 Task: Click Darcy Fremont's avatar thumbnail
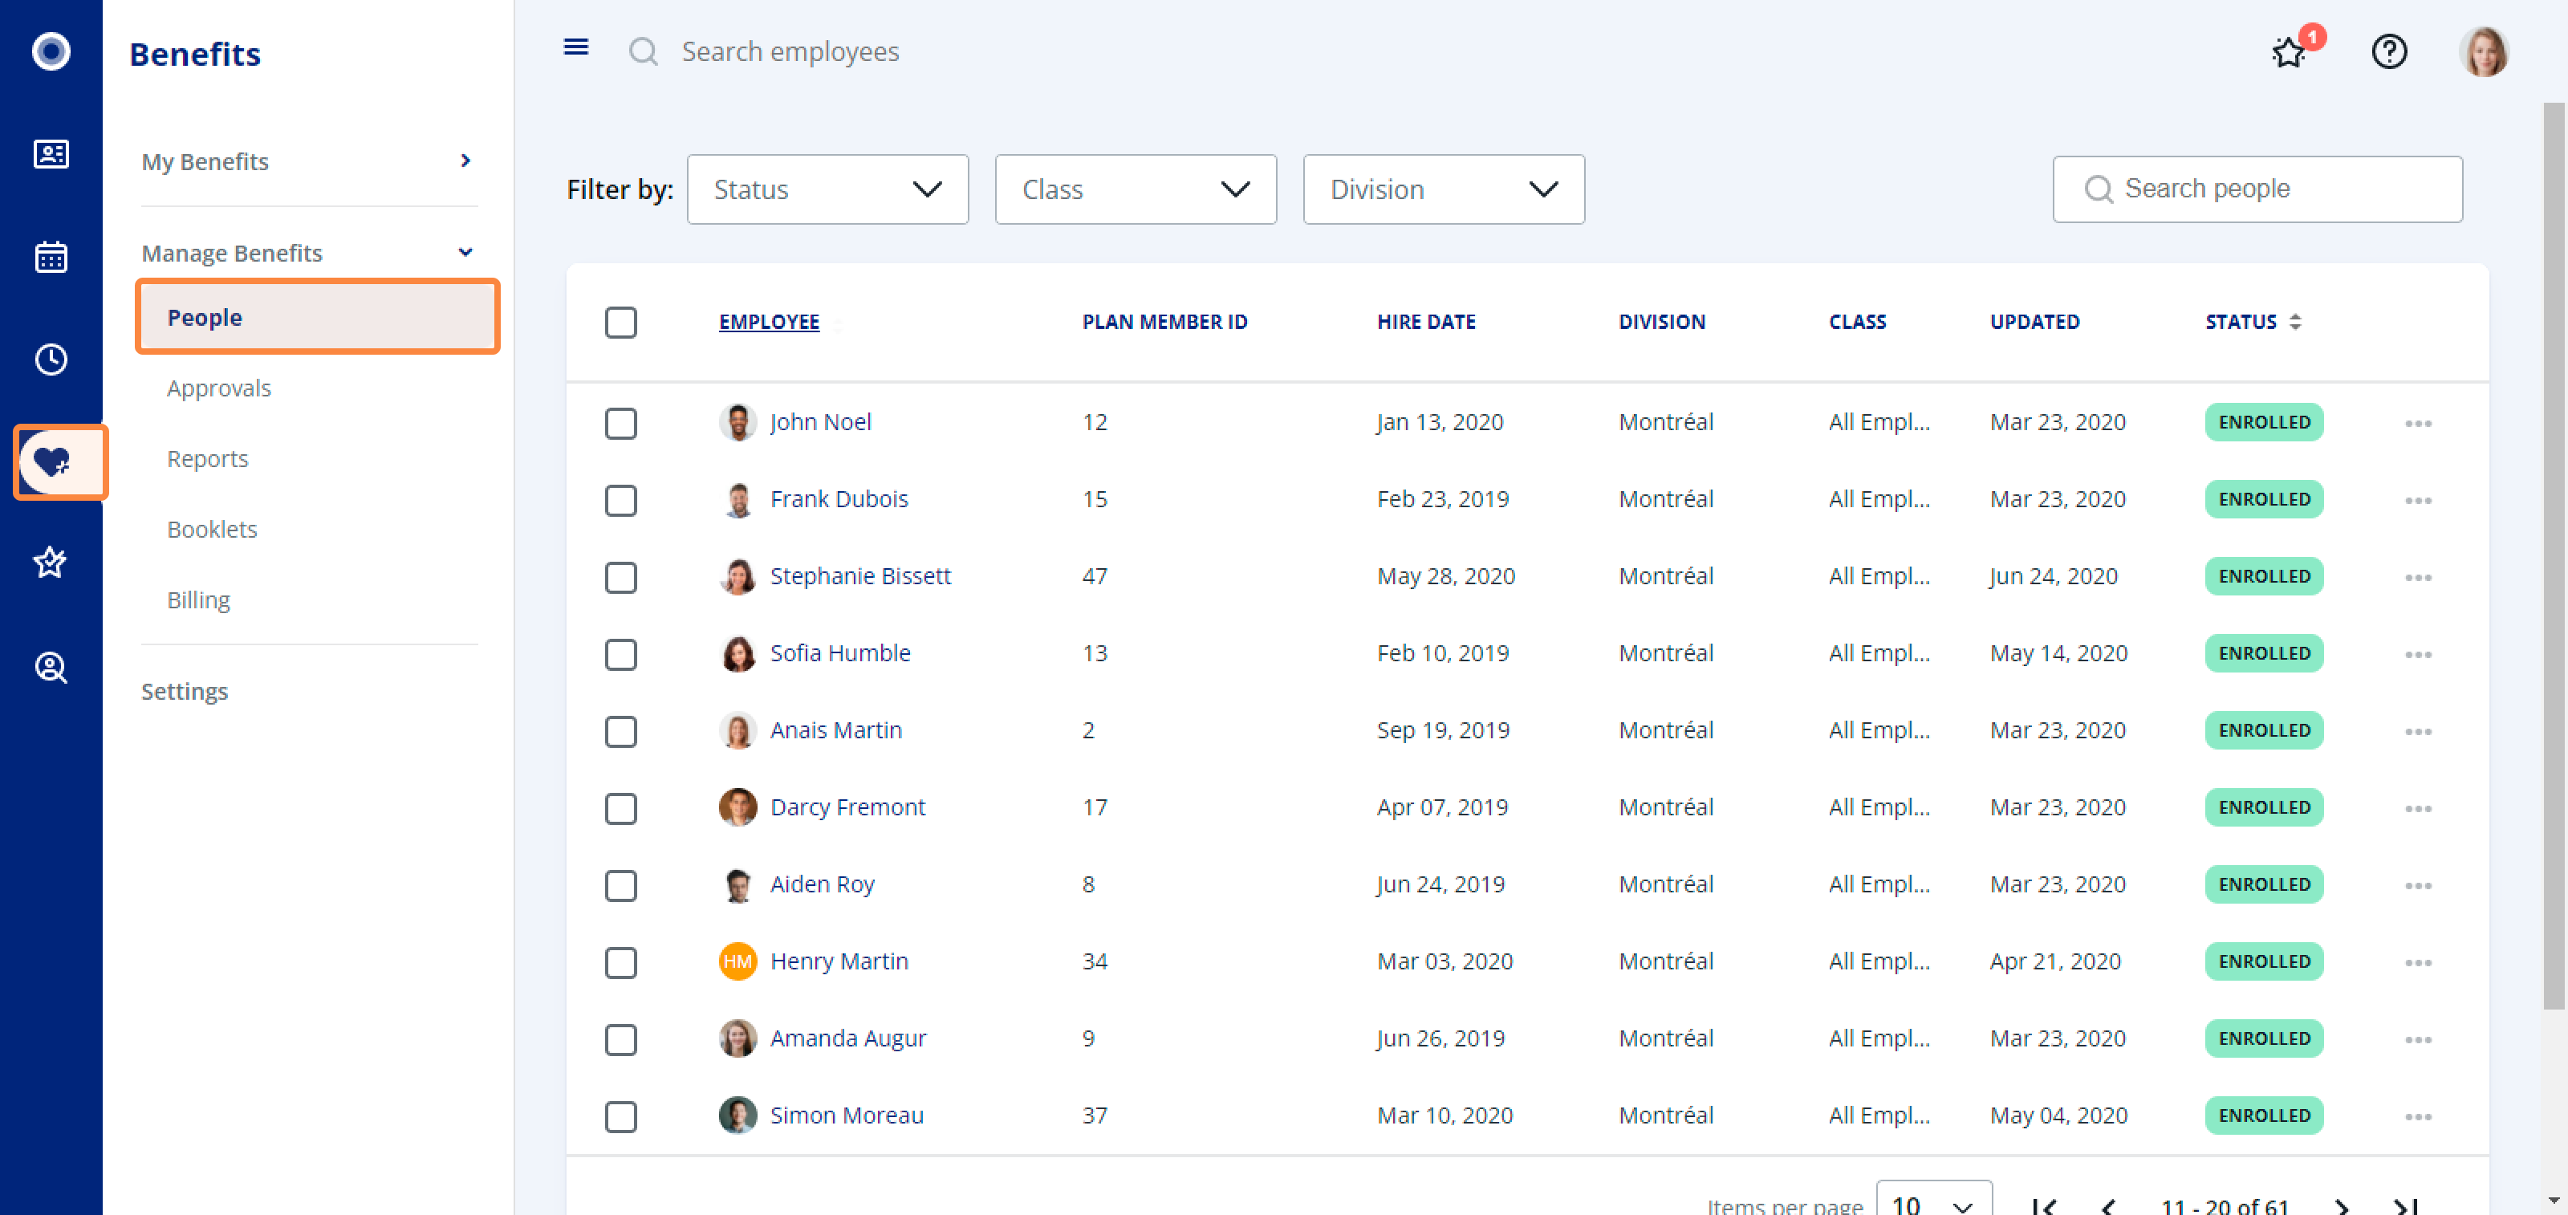737,807
